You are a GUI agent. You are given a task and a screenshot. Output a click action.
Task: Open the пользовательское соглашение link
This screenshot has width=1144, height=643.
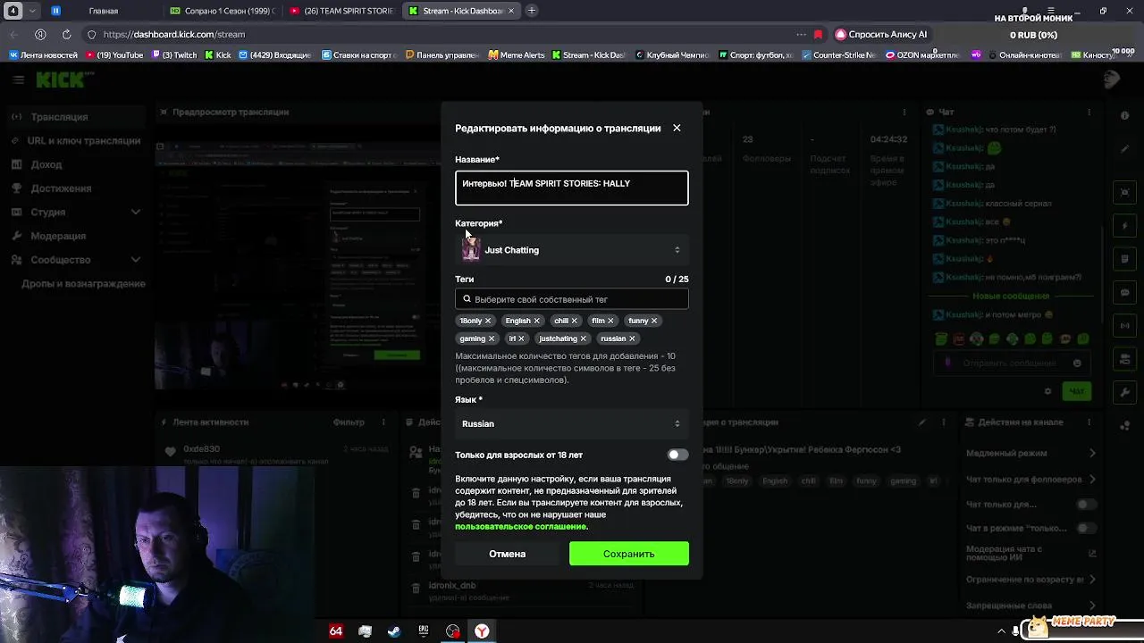[520, 527]
